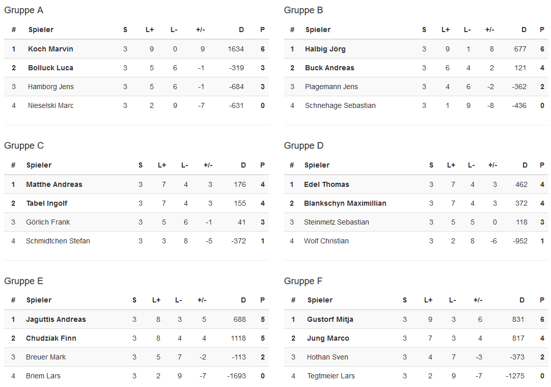
Task: Select Tabel Ingolf row name
Action: click(46, 204)
